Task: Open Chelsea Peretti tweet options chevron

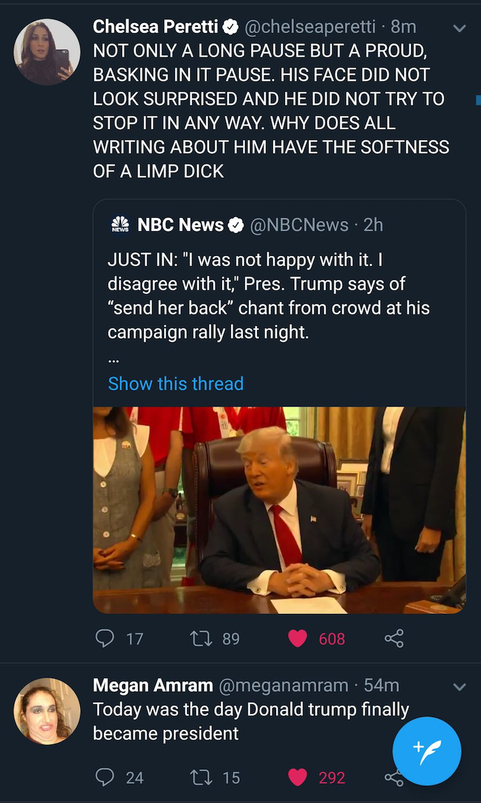Action: pyautogui.click(x=459, y=28)
